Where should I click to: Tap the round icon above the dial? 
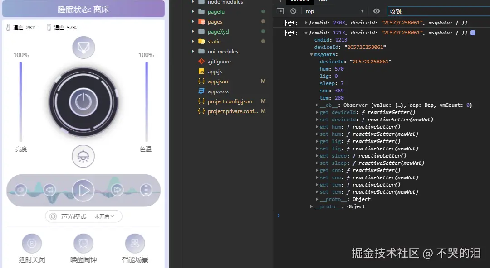point(83,48)
